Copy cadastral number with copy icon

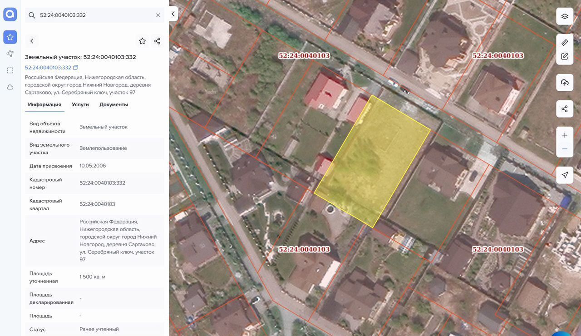[76, 68]
